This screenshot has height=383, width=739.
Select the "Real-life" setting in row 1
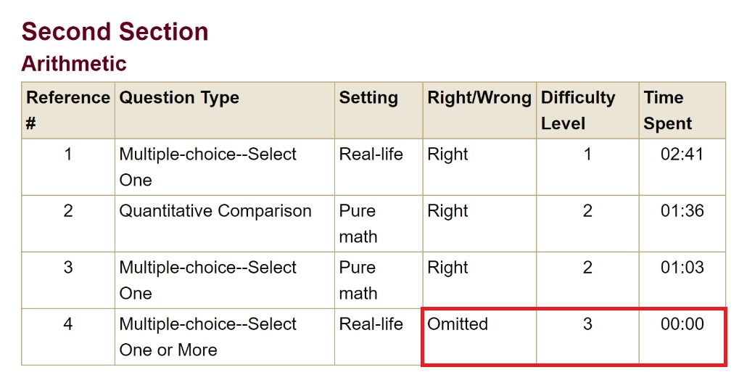click(371, 155)
